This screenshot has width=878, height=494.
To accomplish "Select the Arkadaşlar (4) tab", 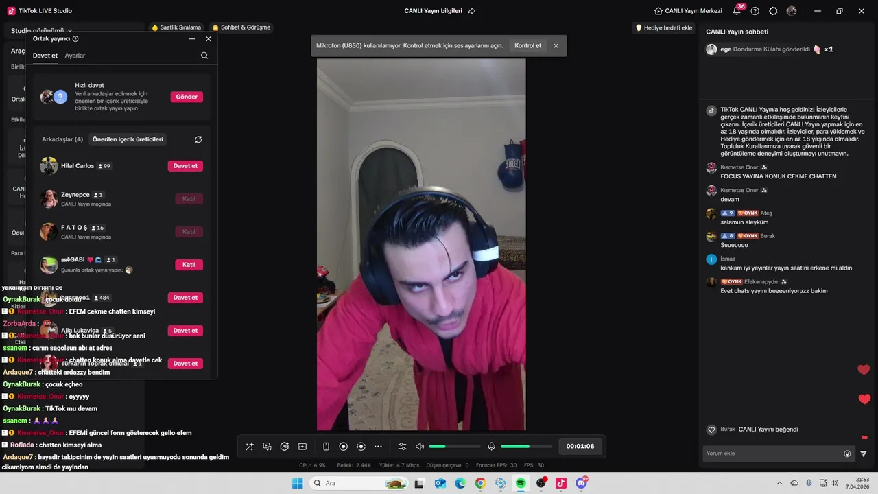I will point(62,139).
